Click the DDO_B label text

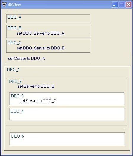point(15,28)
